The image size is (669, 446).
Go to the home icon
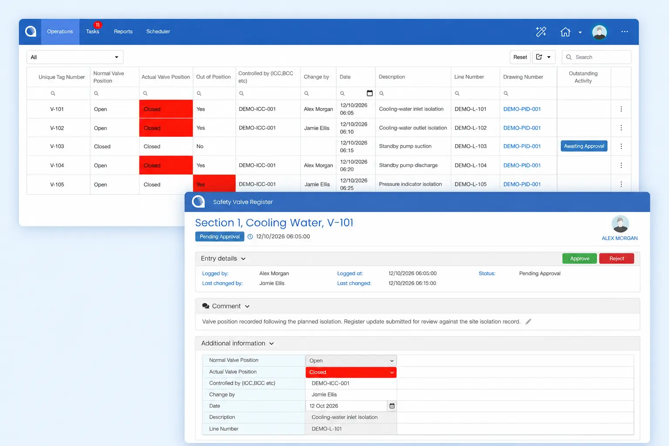pyautogui.click(x=565, y=32)
